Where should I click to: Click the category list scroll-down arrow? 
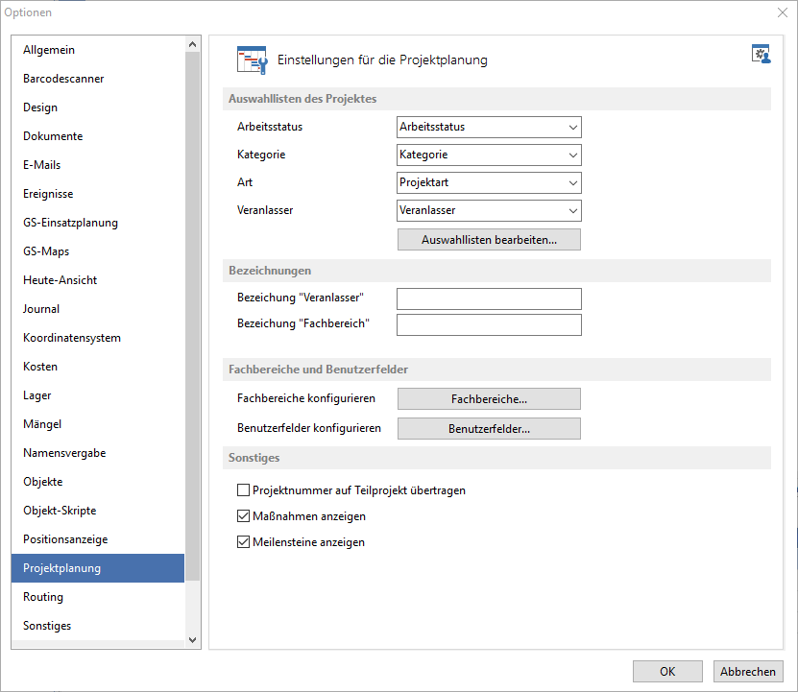point(192,640)
